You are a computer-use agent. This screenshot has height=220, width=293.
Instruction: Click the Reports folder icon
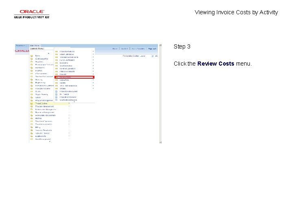point(56,74)
